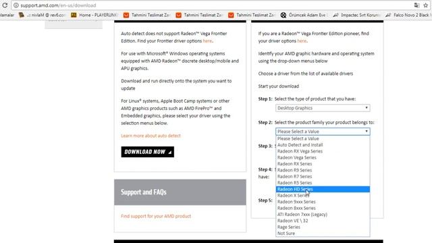Choose Radeon RX Vega Series option
Viewport: 432px width, 243px height.
click(323, 151)
